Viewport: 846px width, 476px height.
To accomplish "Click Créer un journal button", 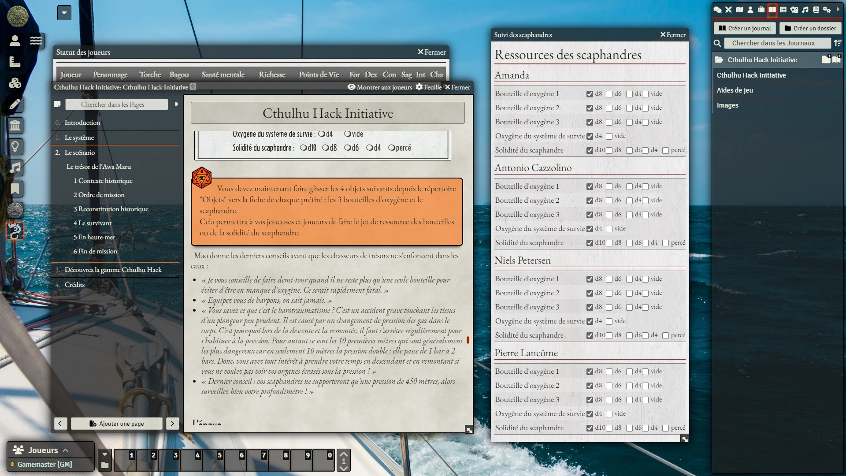I will coord(745,28).
